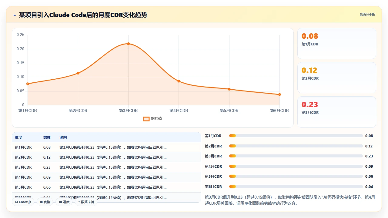The height and width of the screenshot is (218, 388).
Task: Click the 维度 column header
Action: 18,137
